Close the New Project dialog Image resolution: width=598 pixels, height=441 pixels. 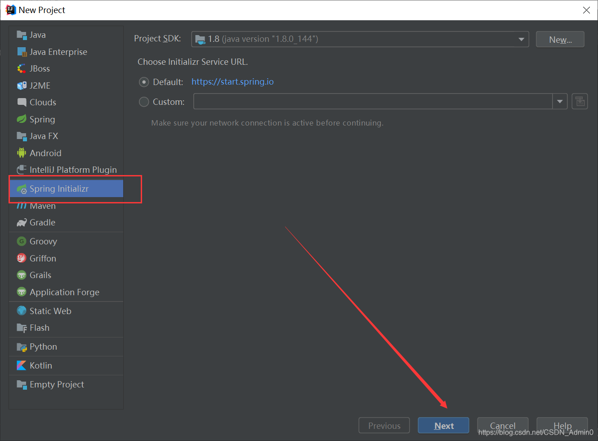click(x=586, y=10)
